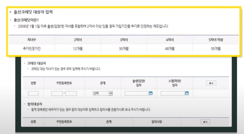Click the 출산크레딧이란? subheading
This screenshot has width=244, height=134.
[x=26, y=20]
